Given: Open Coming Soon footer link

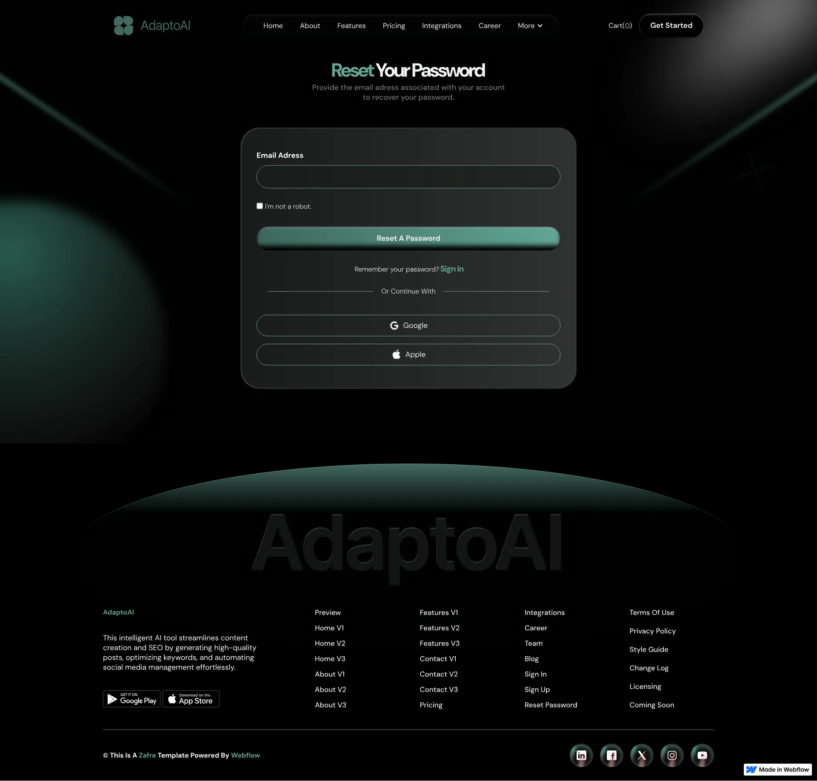Looking at the screenshot, I should (651, 705).
